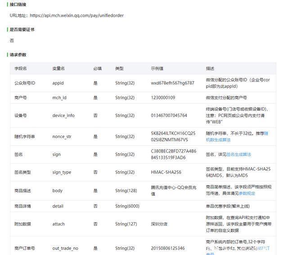Click the 是否需要证书 section heading
288x255 pixels.
22,30
